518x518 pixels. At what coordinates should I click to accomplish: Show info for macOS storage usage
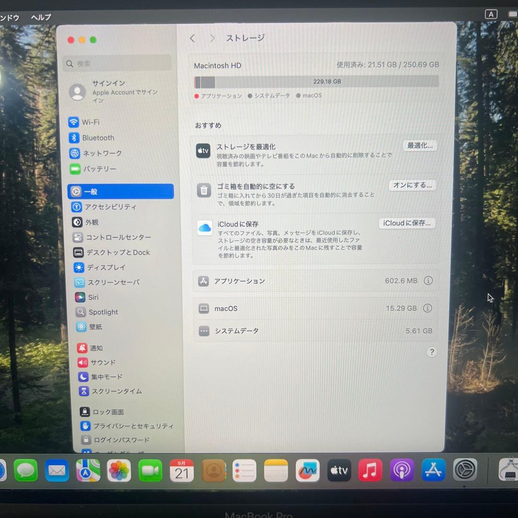coord(427,308)
